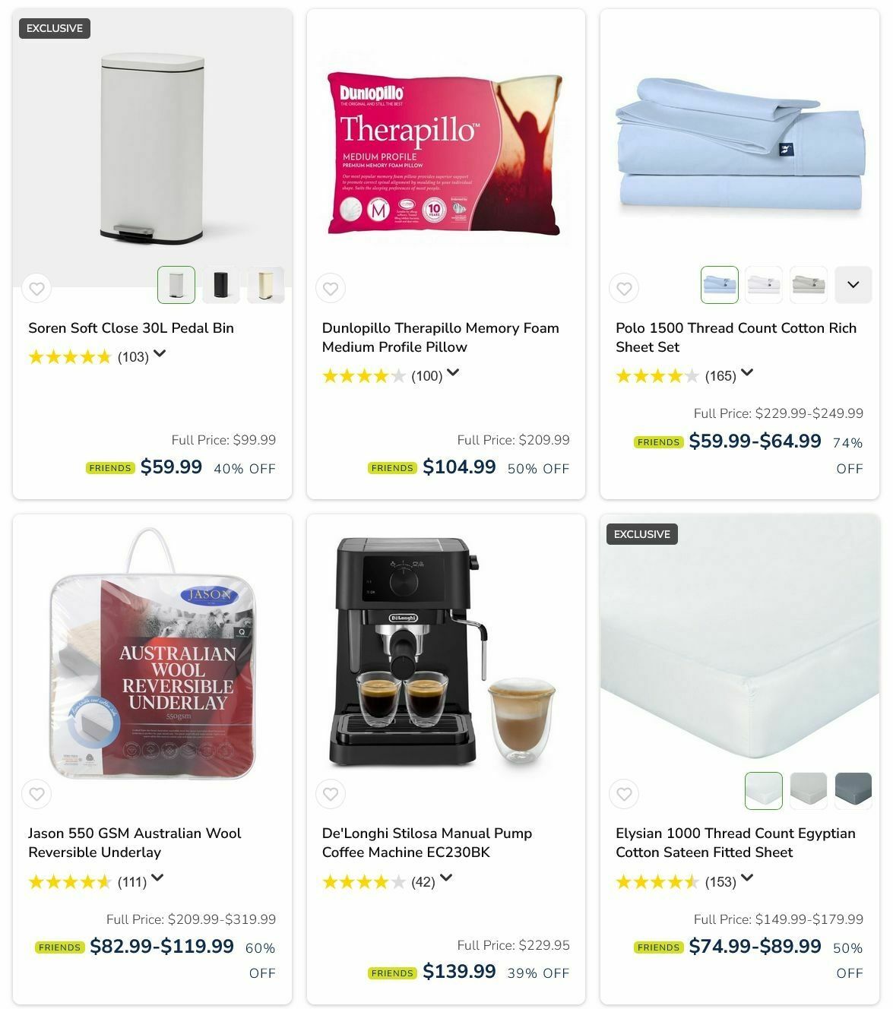Open Elysian 1000 Thread Count Fitted Sheet
The height and width of the screenshot is (1009, 893).
click(x=736, y=843)
